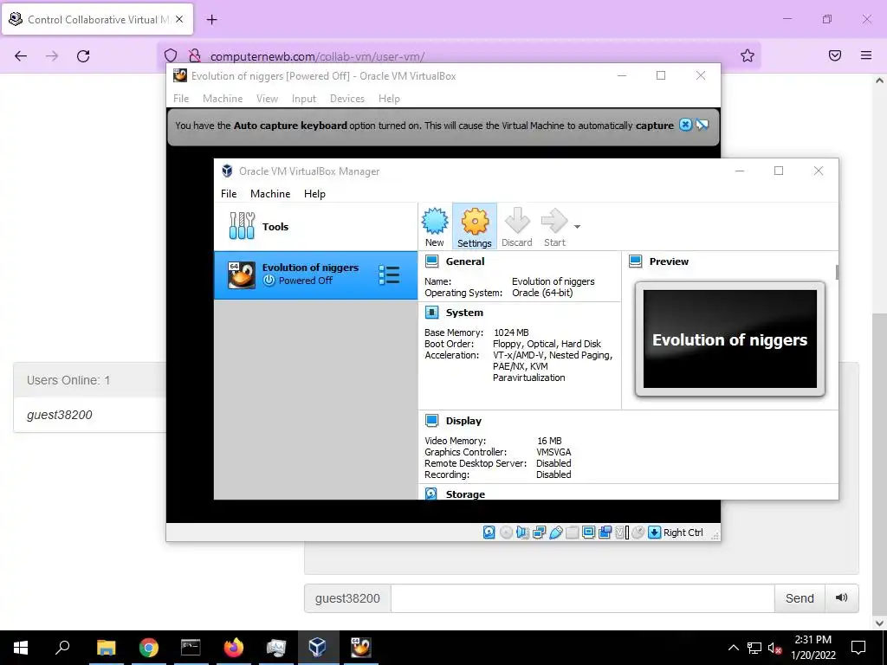Viewport: 887px width, 665px height.
Task: Open the Windows Start menu
Action: [x=21, y=648]
